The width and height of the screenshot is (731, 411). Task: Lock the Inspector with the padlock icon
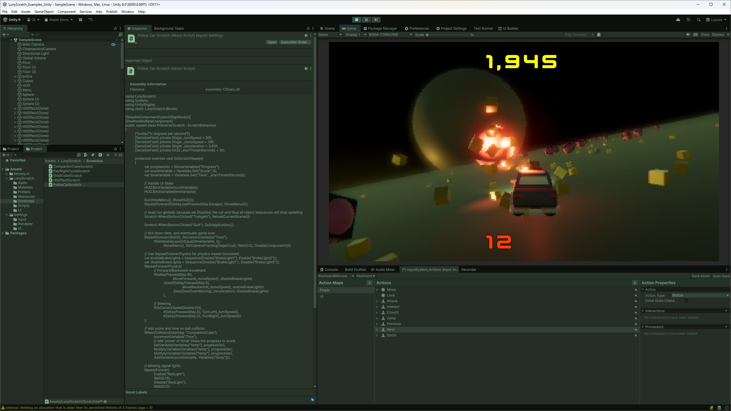tap(308, 28)
